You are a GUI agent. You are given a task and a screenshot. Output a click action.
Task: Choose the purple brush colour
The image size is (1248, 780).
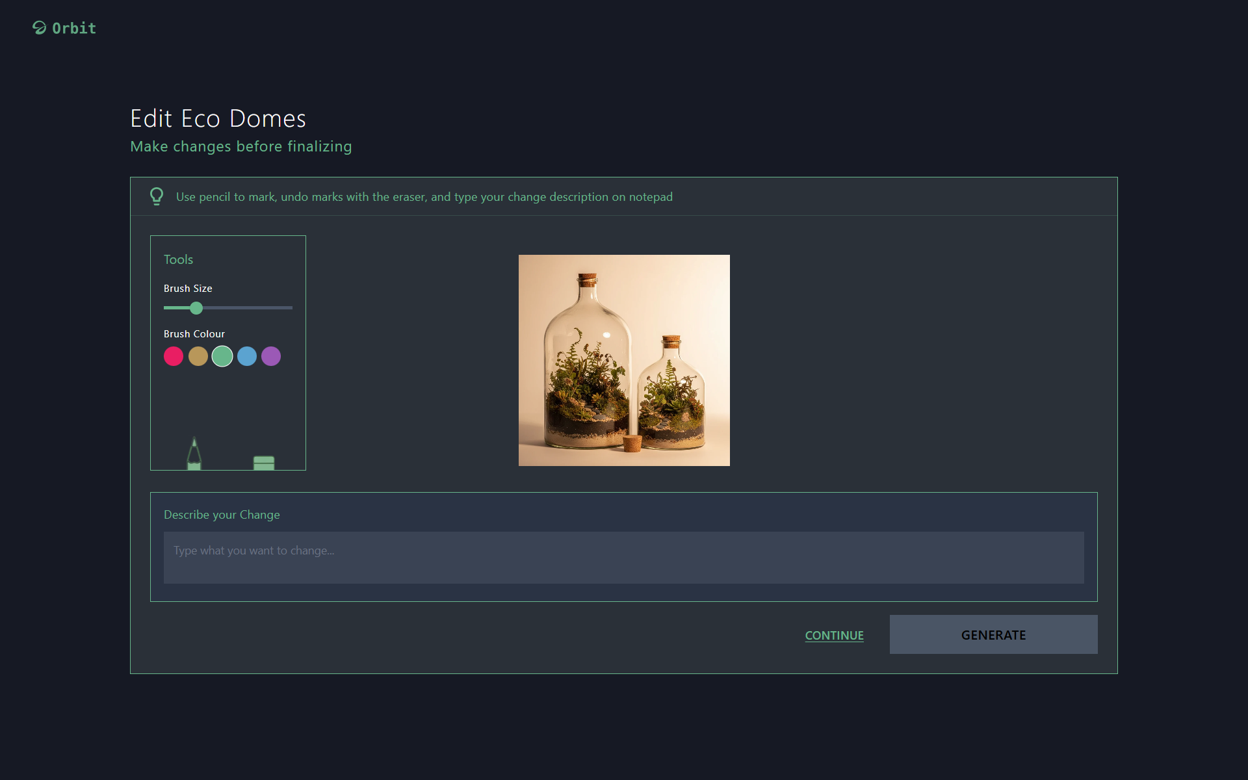pos(271,356)
